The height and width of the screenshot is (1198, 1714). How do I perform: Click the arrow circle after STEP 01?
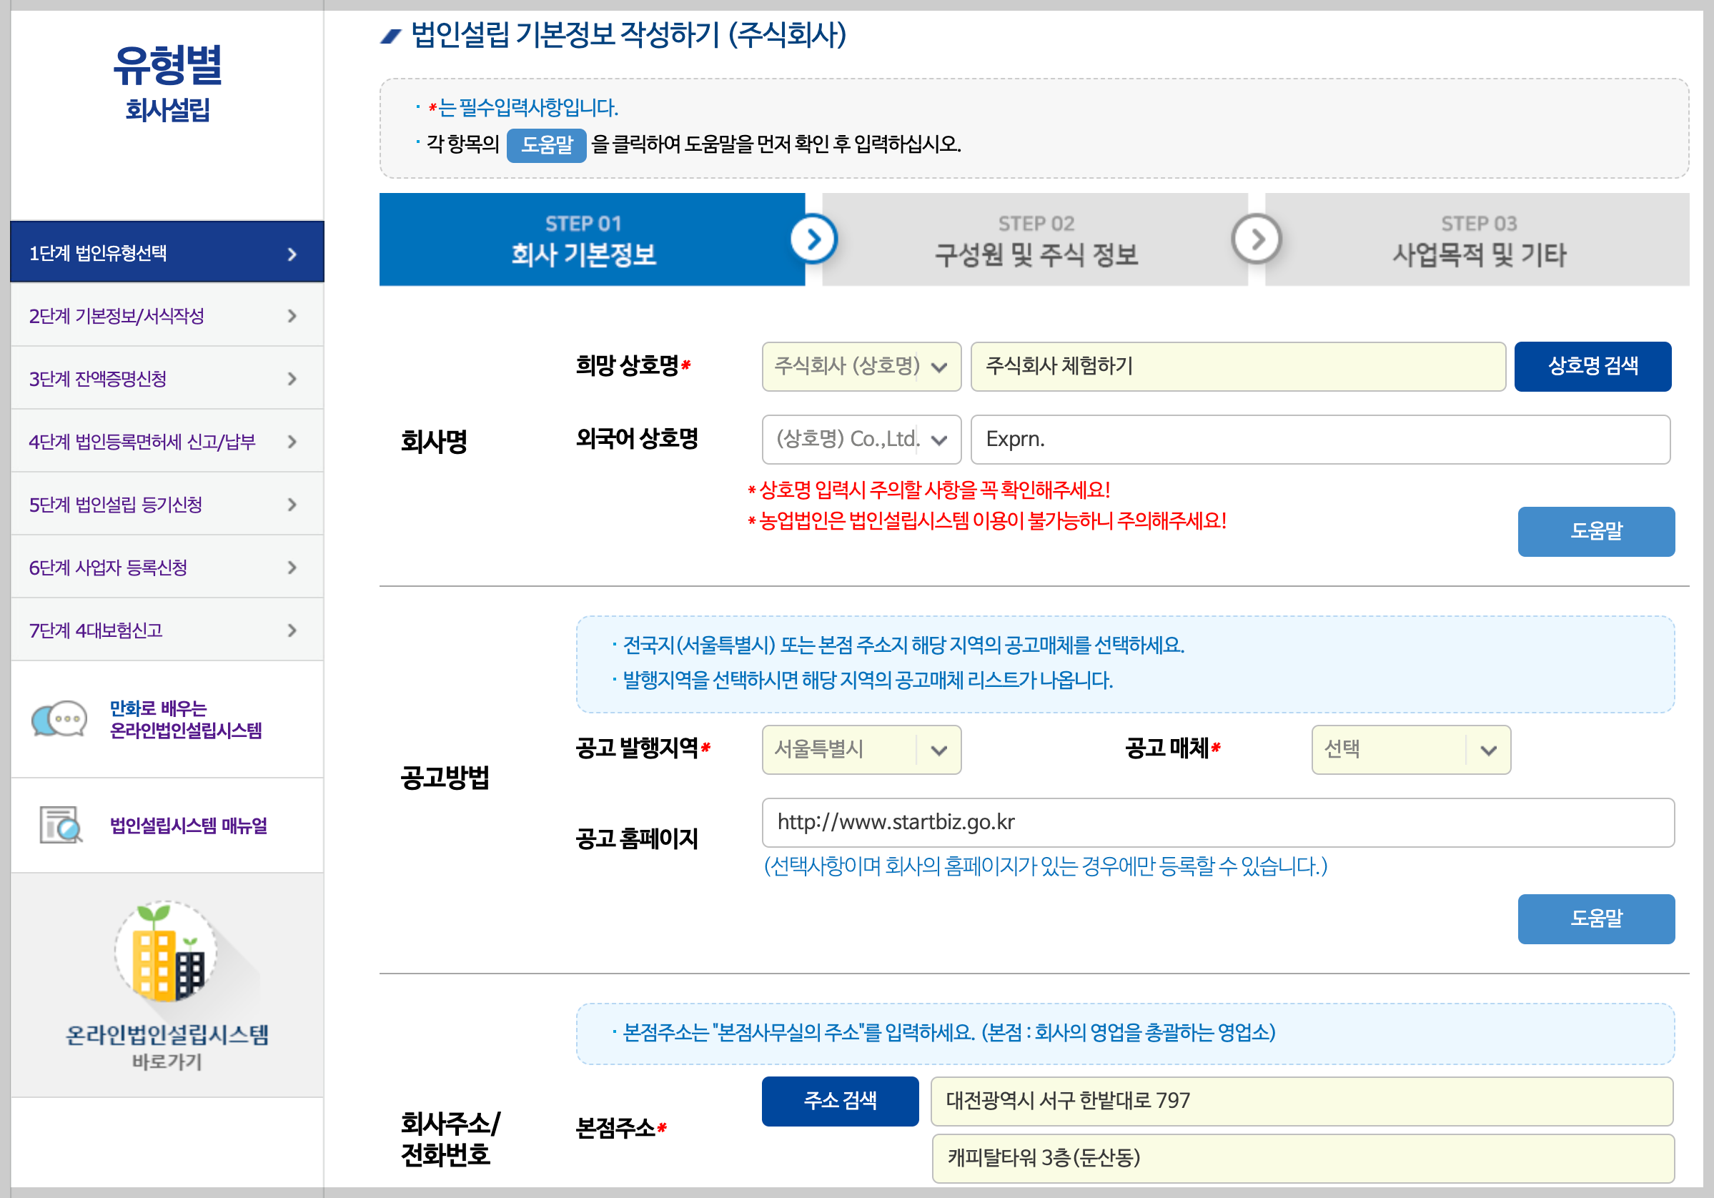(813, 239)
